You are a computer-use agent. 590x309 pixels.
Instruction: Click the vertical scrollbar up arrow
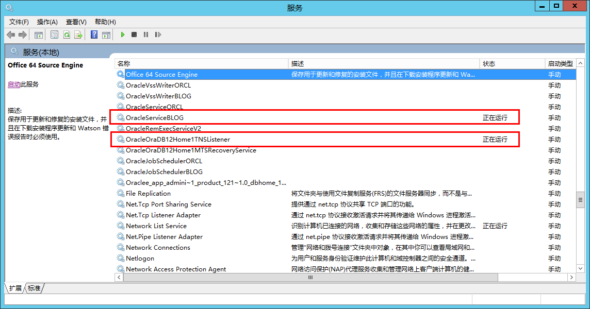point(580,63)
